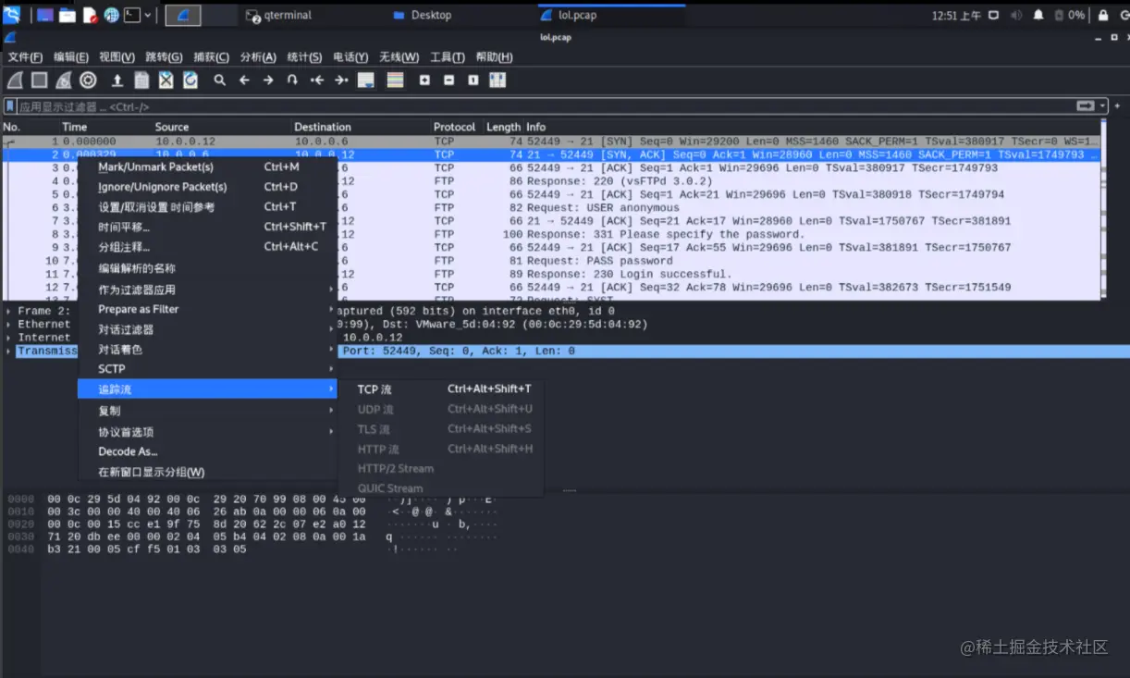
Task: Save the capture file from toolbar
Action: pos(141,80)
